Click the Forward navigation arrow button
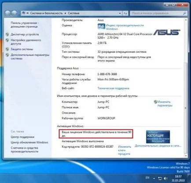191x183 pixels. [14, 13]
